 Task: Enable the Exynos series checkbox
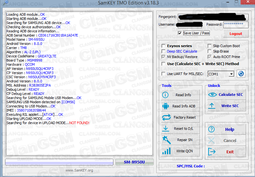[x=163, y=46]
